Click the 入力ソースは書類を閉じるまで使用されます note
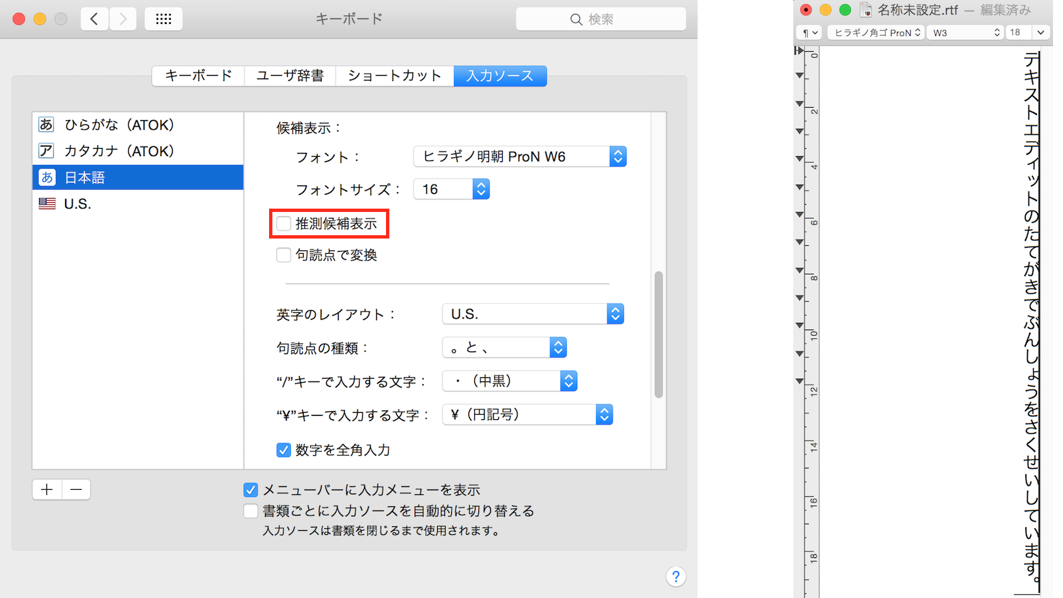Screen dimensions: 1063x598 381,531
